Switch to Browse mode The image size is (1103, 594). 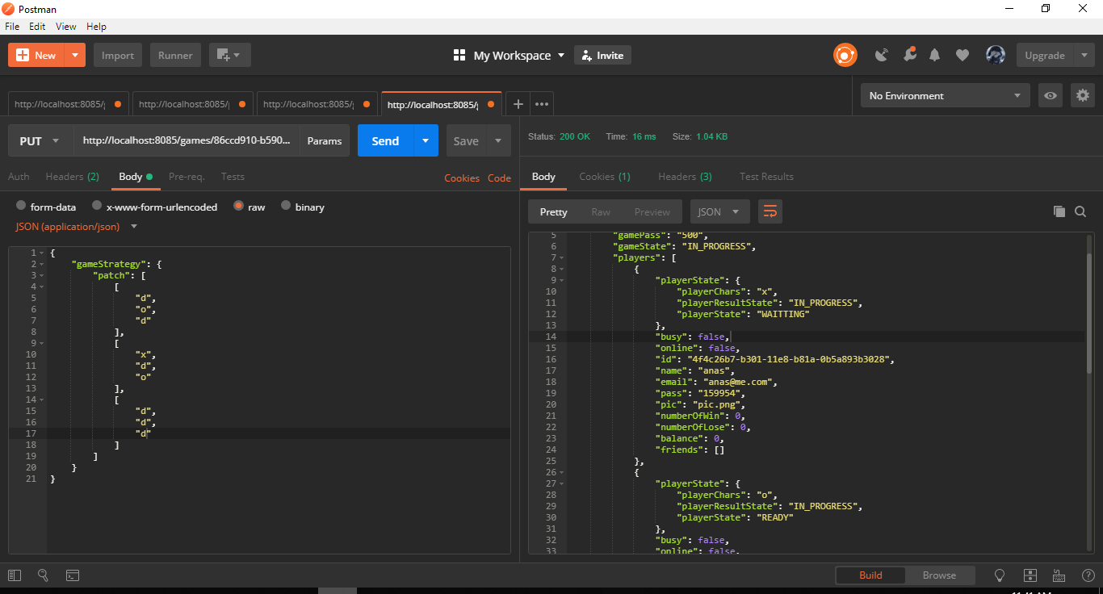(x=939, y=575)
